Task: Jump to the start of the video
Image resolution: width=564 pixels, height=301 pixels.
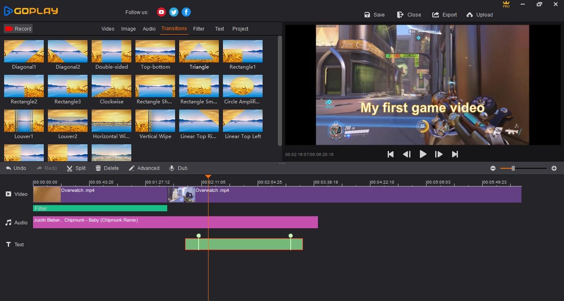Action: [390, 154]
